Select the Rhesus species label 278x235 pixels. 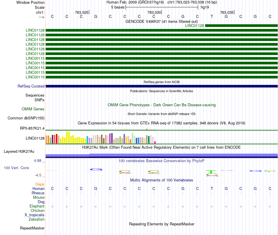coord(38,193)
